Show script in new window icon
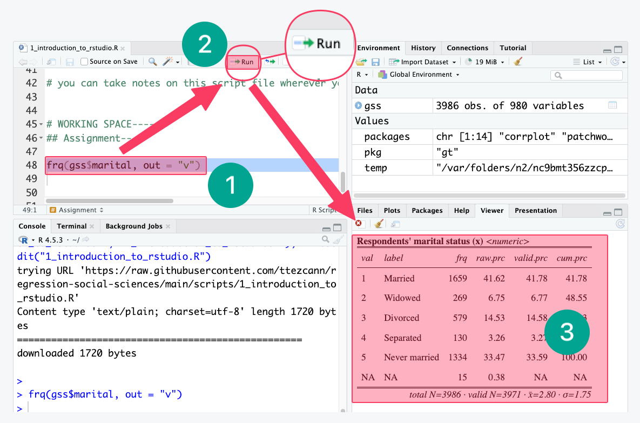The image size is (640, 423). [51, 62]
